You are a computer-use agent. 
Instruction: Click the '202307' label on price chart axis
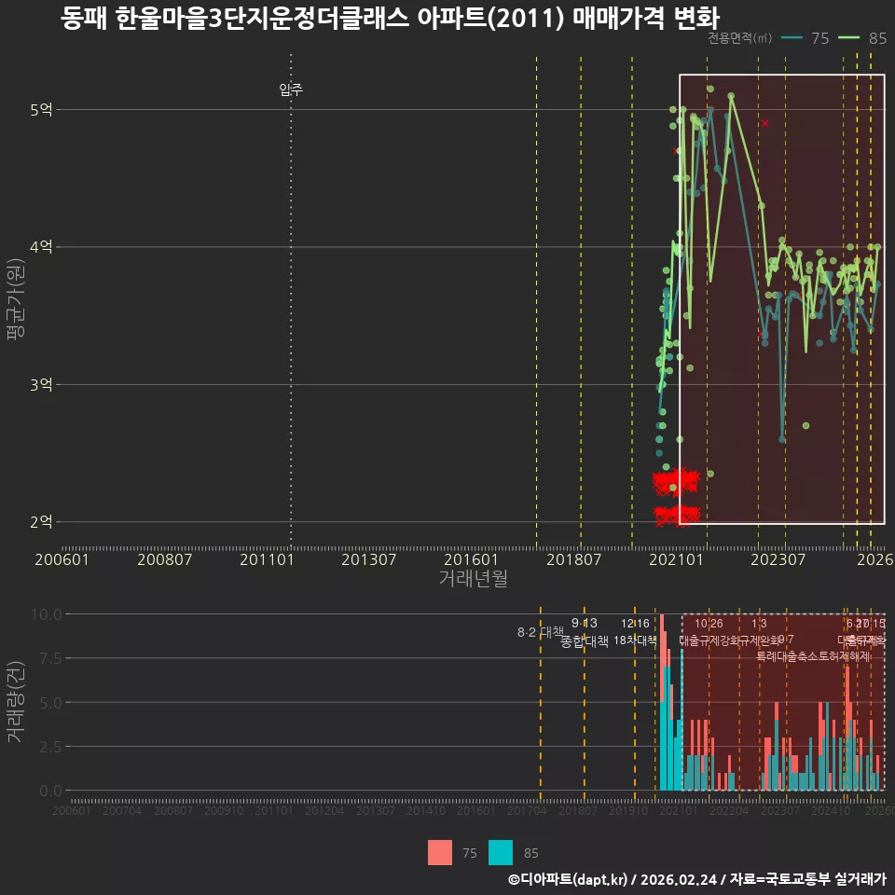778,559
